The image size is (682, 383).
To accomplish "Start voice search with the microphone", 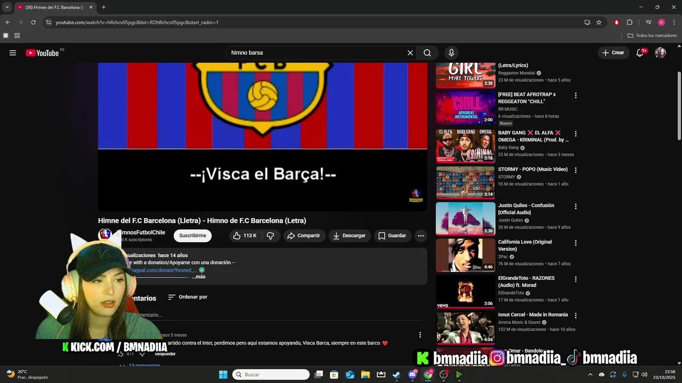I will coord(451,53).
